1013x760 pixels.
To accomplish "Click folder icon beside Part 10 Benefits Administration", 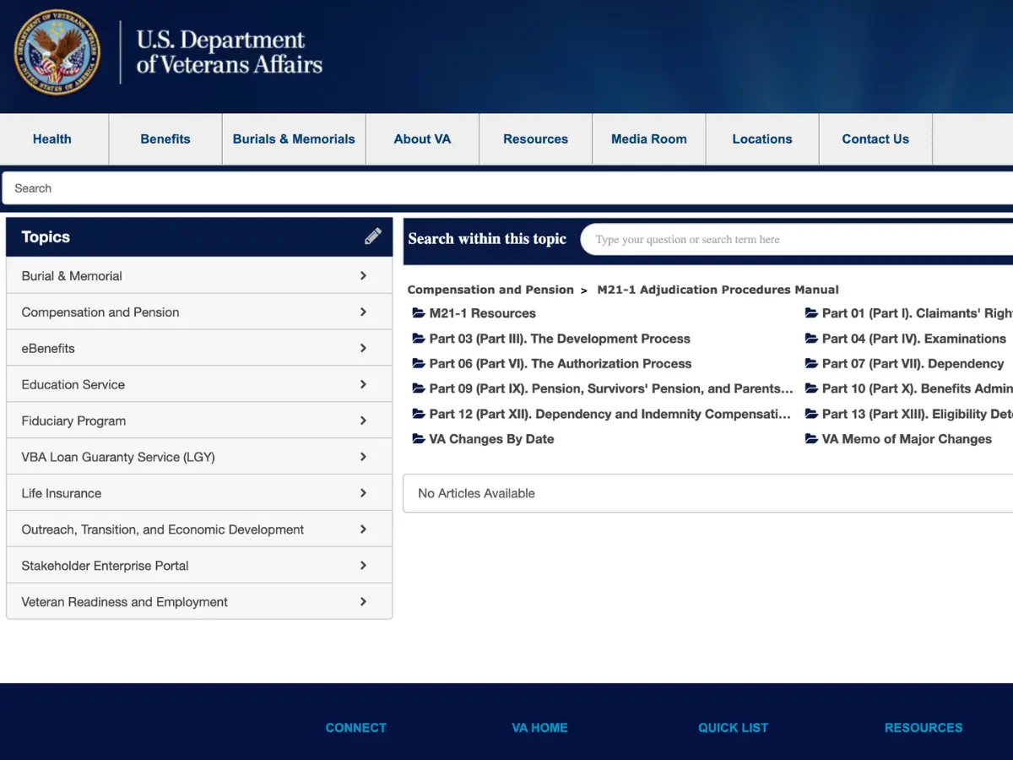I will pyautogui.click(x=812, y=388).
